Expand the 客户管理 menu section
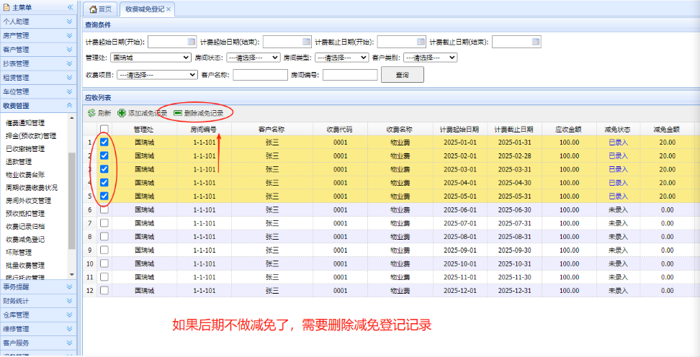The width and height of the screenshot is (700, 357). (x=38, y=50)
